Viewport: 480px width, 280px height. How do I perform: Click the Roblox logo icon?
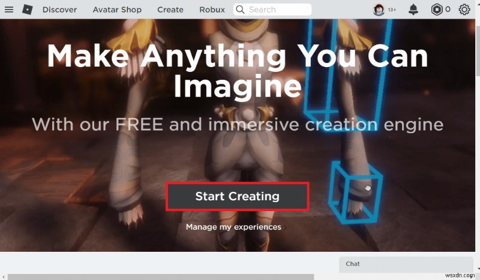(x=27, y=10)
